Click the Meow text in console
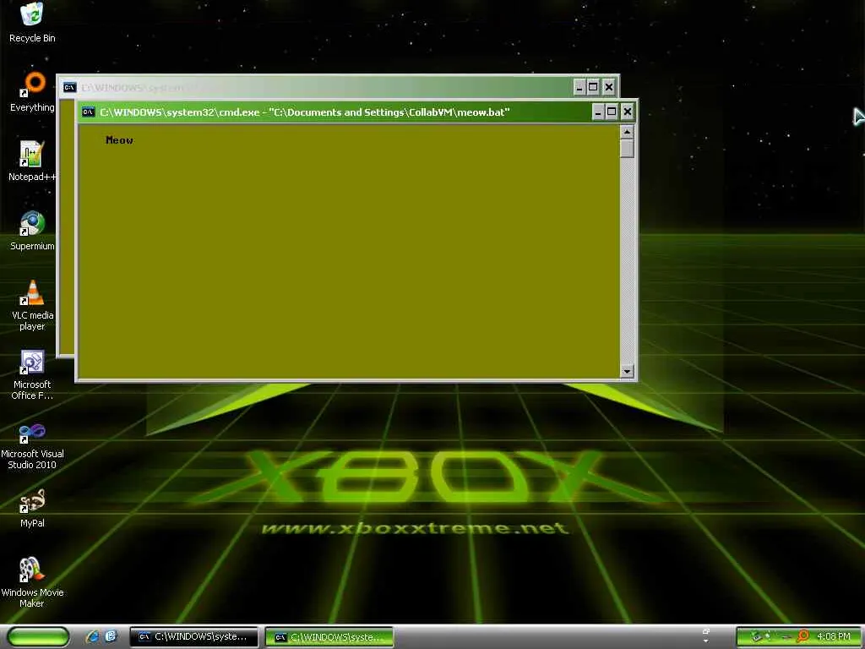Image resolution: width=865 pixels, height=649 pixels. pos(119,140)
